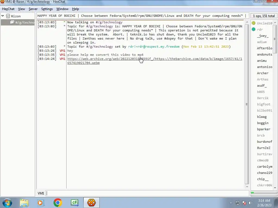Viewport: 278px width, 208px height.
Task: Select user antonizo in user list
Action: 264,67
